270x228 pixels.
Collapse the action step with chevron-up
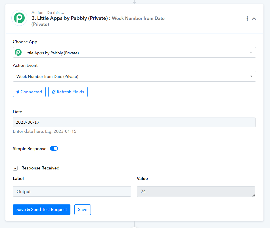click(x=254, y=18)
